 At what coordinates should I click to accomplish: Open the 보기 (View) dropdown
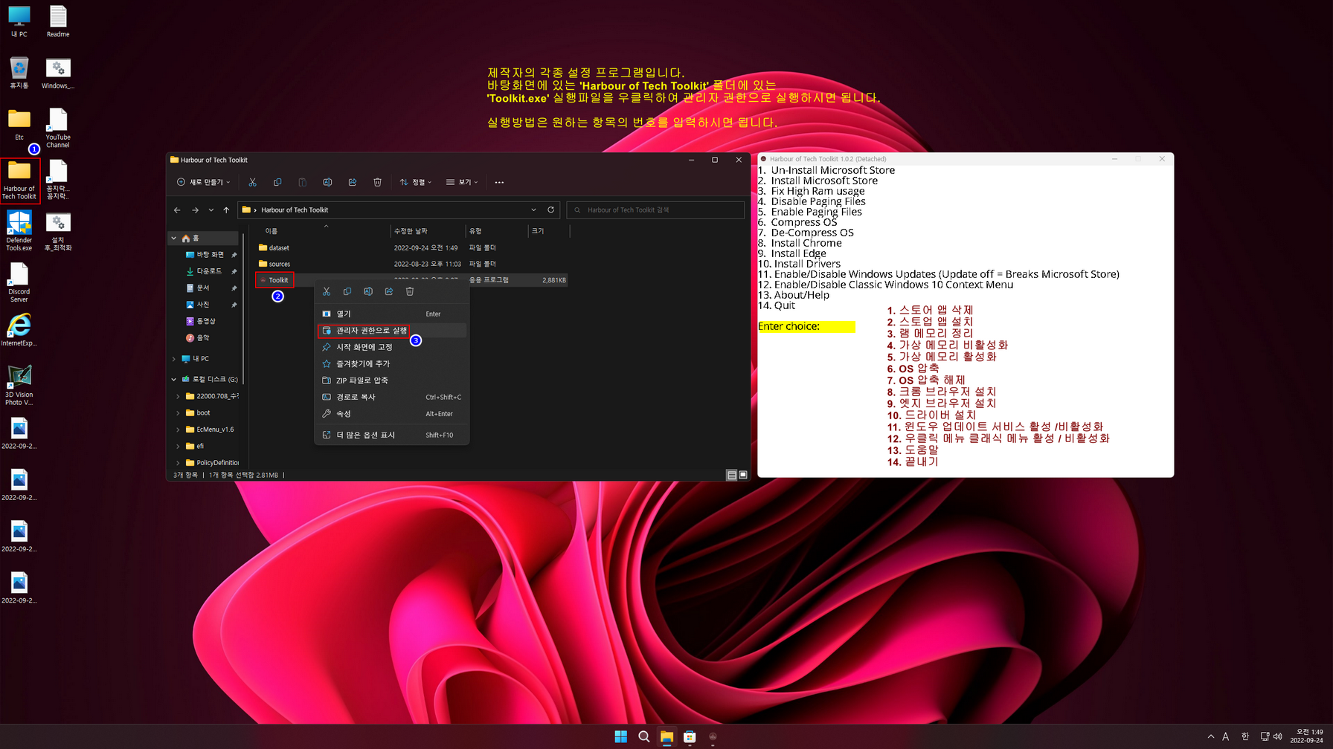coord(462,182)
